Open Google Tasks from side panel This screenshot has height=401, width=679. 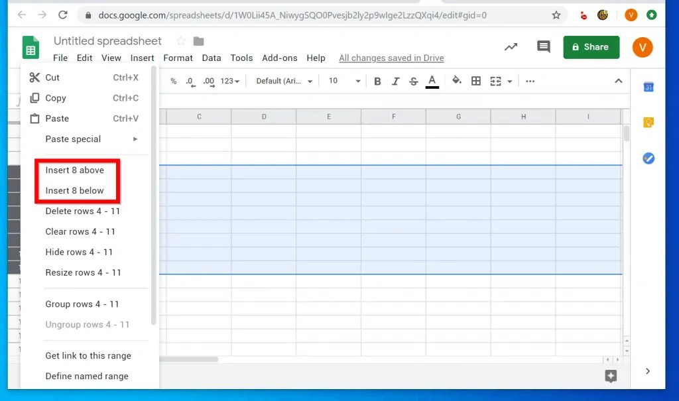click(x=648, y=158)
